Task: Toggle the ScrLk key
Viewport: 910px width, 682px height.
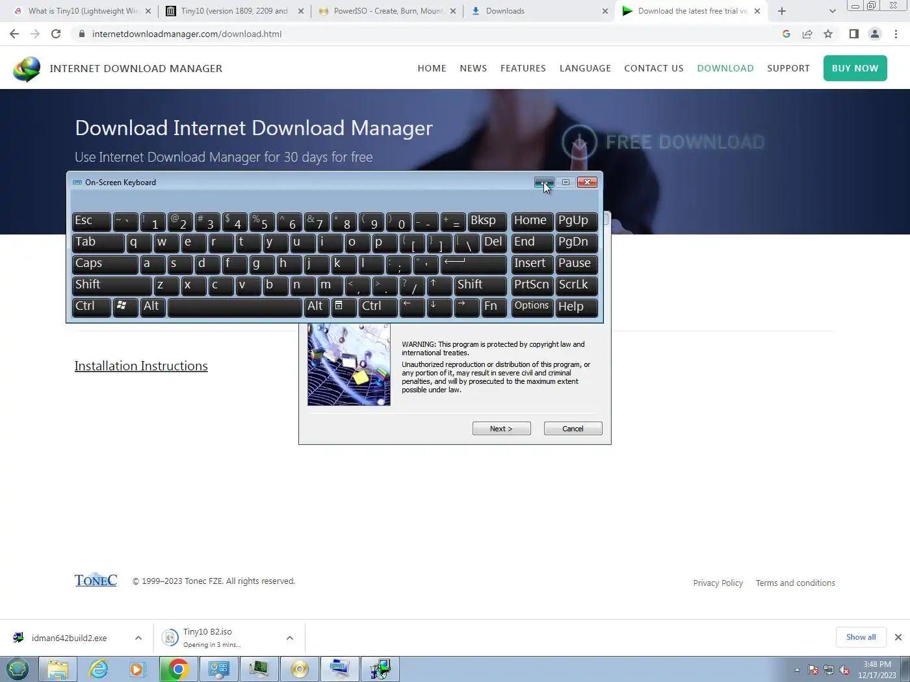Action: click(x=576, y=285)
